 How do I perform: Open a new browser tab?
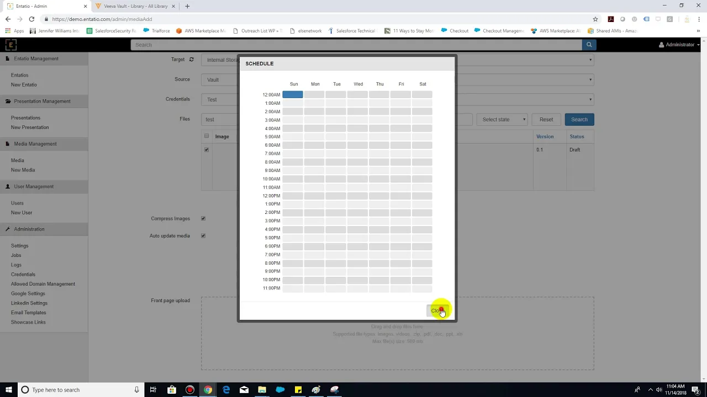[x=187, y=6]
